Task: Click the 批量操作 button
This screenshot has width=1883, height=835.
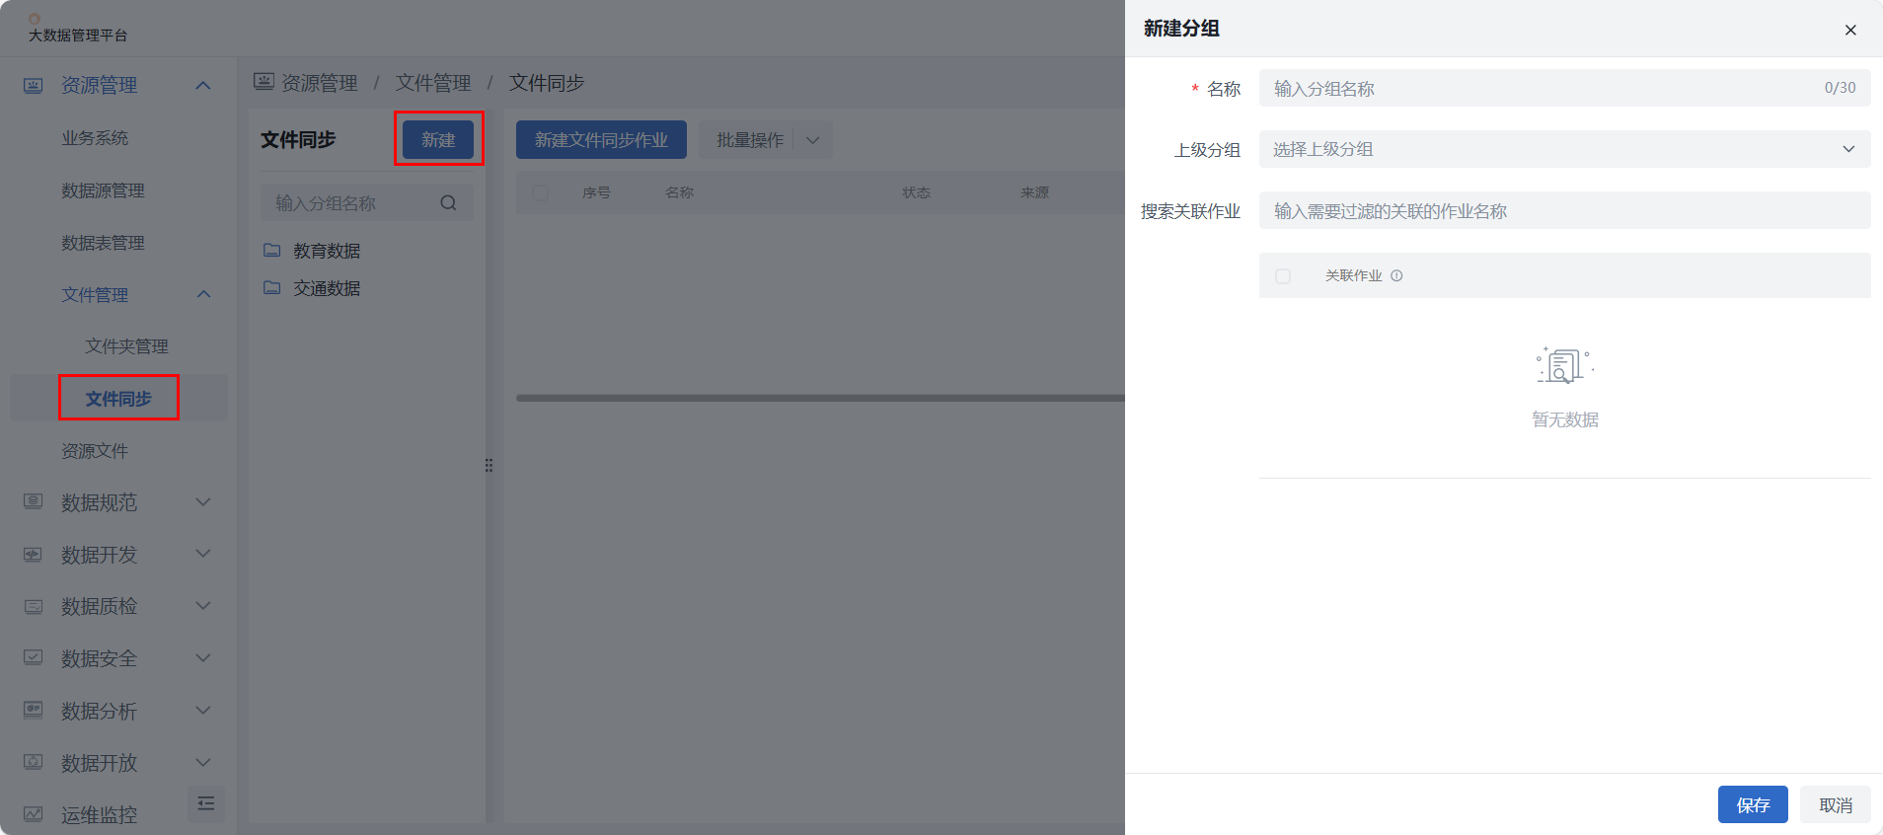Action: tap(750, 140)
